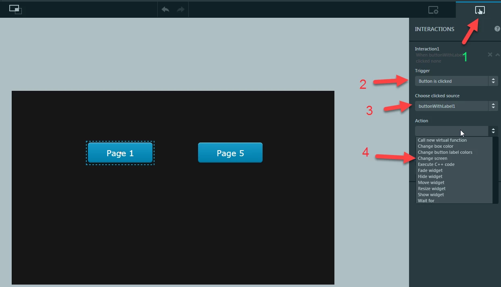Click the redo arrow icon
Viewport: 501px width, 287px height.
[181, 9]
